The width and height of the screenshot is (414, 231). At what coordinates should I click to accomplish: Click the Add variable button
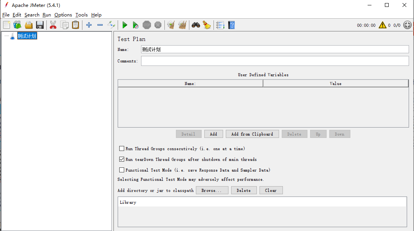pos(214,134)
